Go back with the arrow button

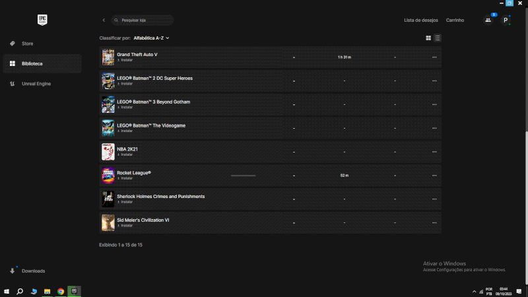pos(104,20)
